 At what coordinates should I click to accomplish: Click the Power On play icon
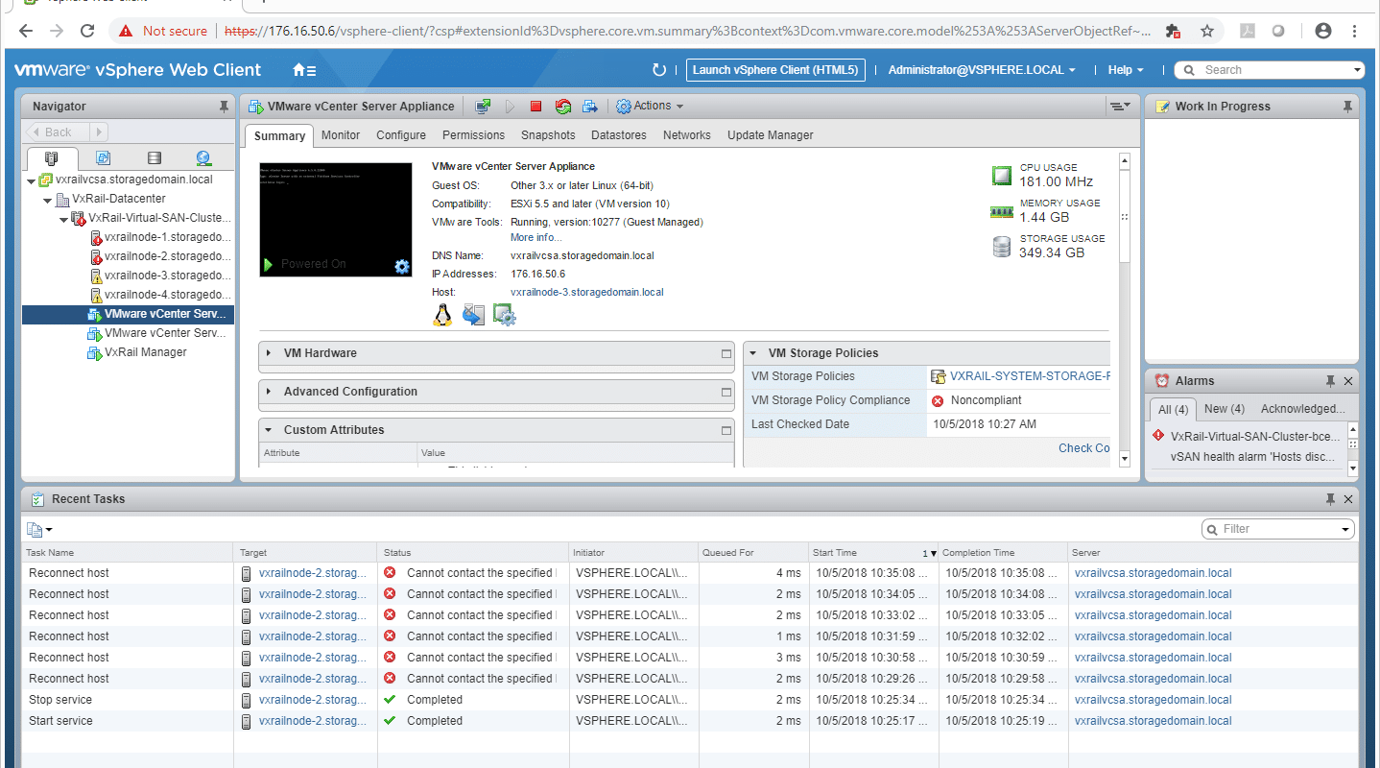click(511, 107)
